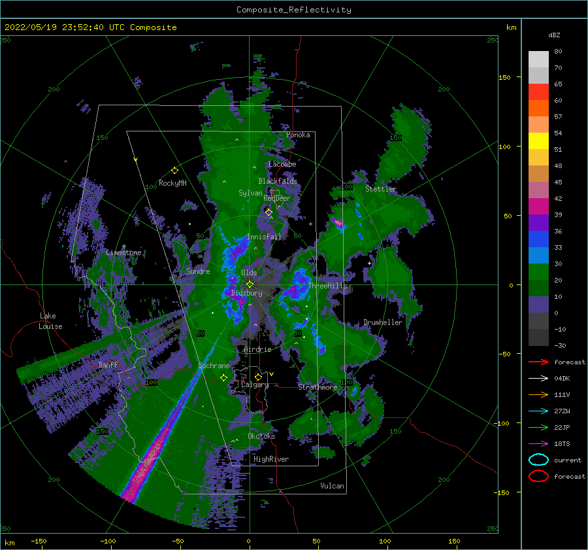Click the Sundre label
The width and height of the screenshot is (588, 550).
pos(199,271)
